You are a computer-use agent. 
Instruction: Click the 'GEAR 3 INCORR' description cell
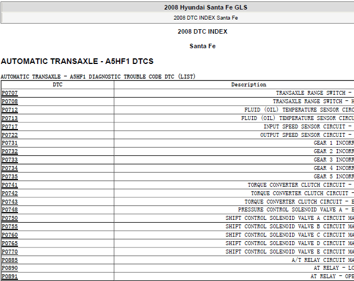point(334,160)
